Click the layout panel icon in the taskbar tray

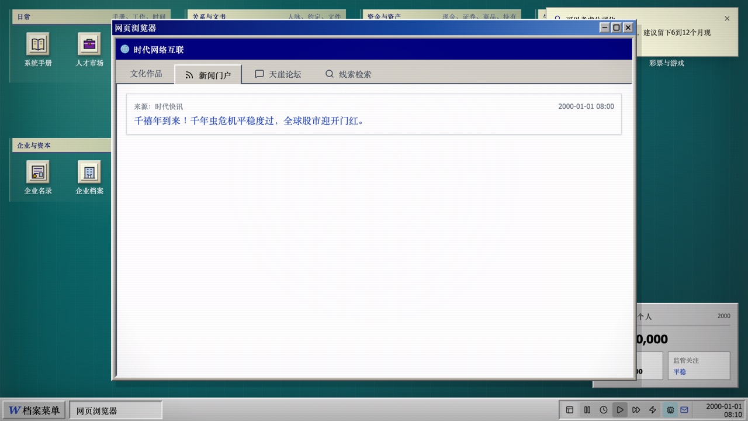(x=570, y=410)
